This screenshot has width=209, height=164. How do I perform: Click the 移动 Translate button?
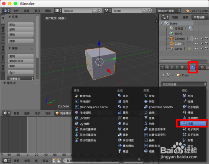20,25
